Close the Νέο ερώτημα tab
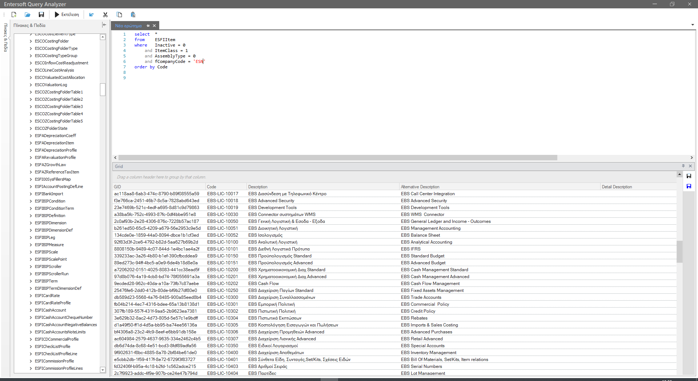The image size is (698, 381). click(x=154, y=26)
